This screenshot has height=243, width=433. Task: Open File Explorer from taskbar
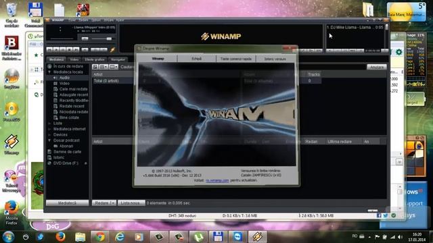(80, 237)
